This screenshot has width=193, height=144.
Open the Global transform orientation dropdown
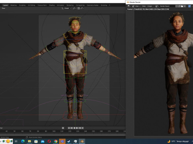[x=66, y=8]
